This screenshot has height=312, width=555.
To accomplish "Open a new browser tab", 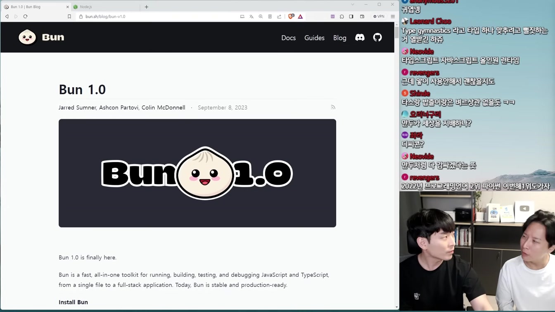I will [x=147, y=7].
